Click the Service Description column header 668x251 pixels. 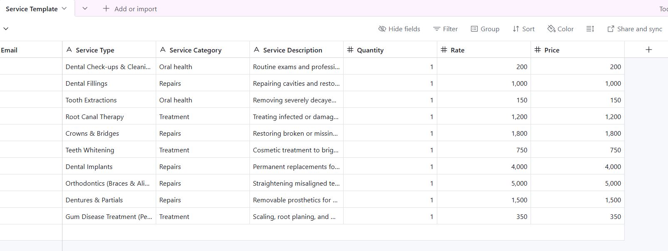click(292, 50)
